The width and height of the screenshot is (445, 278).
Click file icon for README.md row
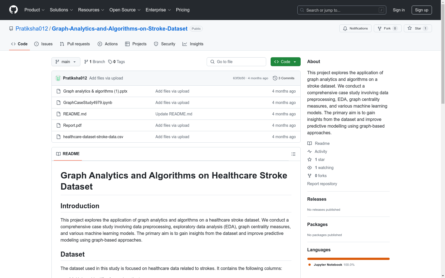(x=58, y=114)
